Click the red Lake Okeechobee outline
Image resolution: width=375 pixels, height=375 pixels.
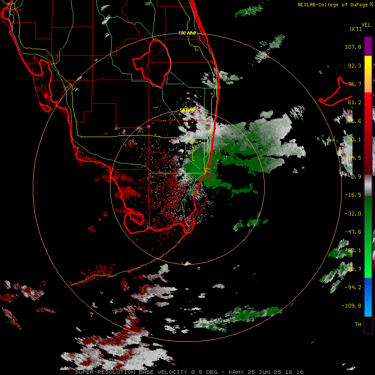tap(152, 63)
